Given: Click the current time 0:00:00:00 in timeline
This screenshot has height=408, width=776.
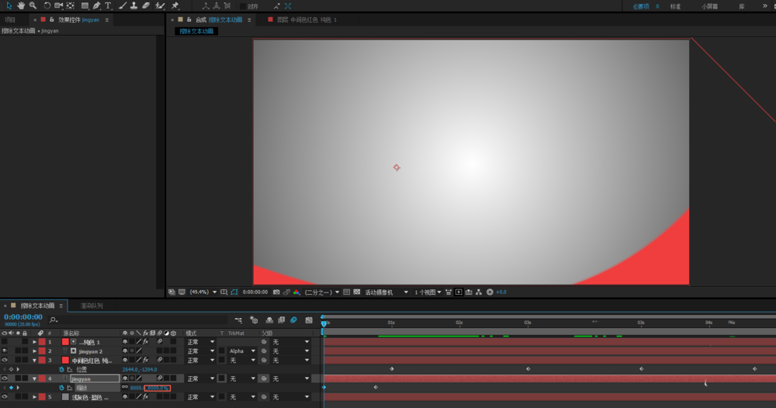Looking at the screenshot, I should (23, 317).
